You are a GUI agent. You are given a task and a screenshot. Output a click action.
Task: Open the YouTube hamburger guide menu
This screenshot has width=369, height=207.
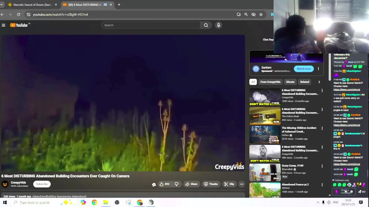point(3,25)
